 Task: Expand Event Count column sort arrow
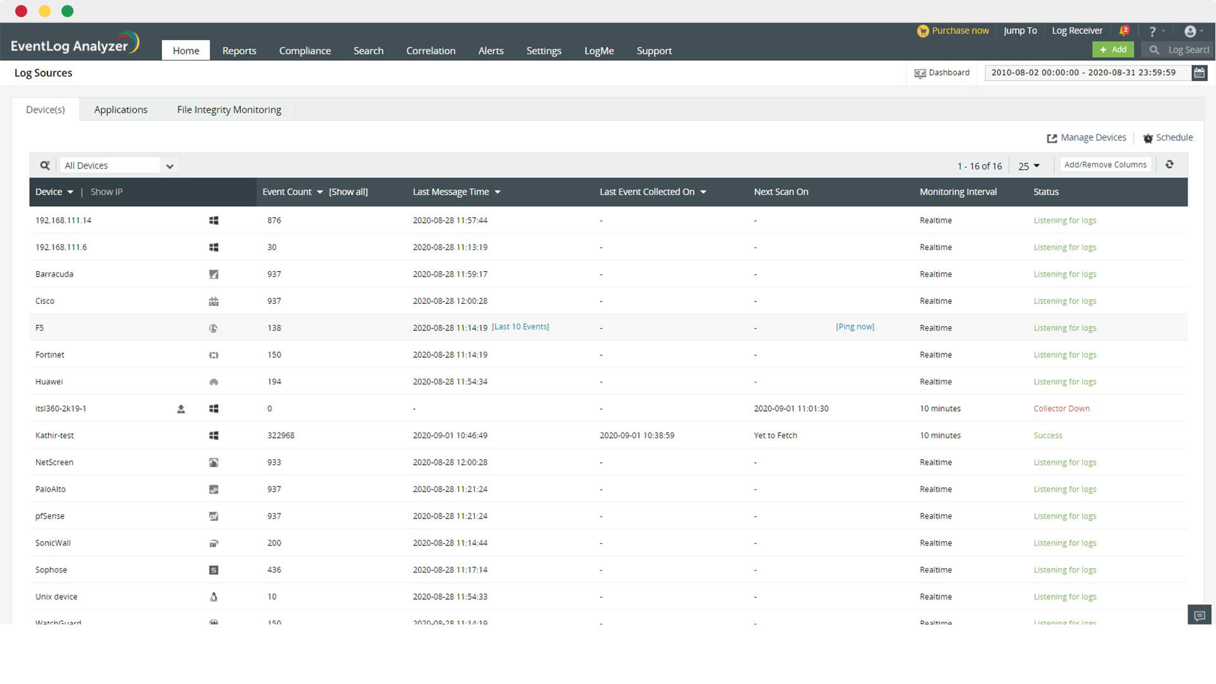320,192
